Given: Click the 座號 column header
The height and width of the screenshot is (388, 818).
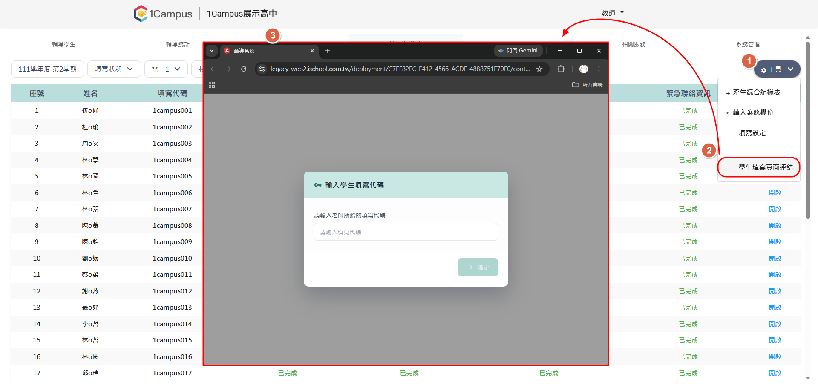Looking at the screenshot, I should [37, 94].
